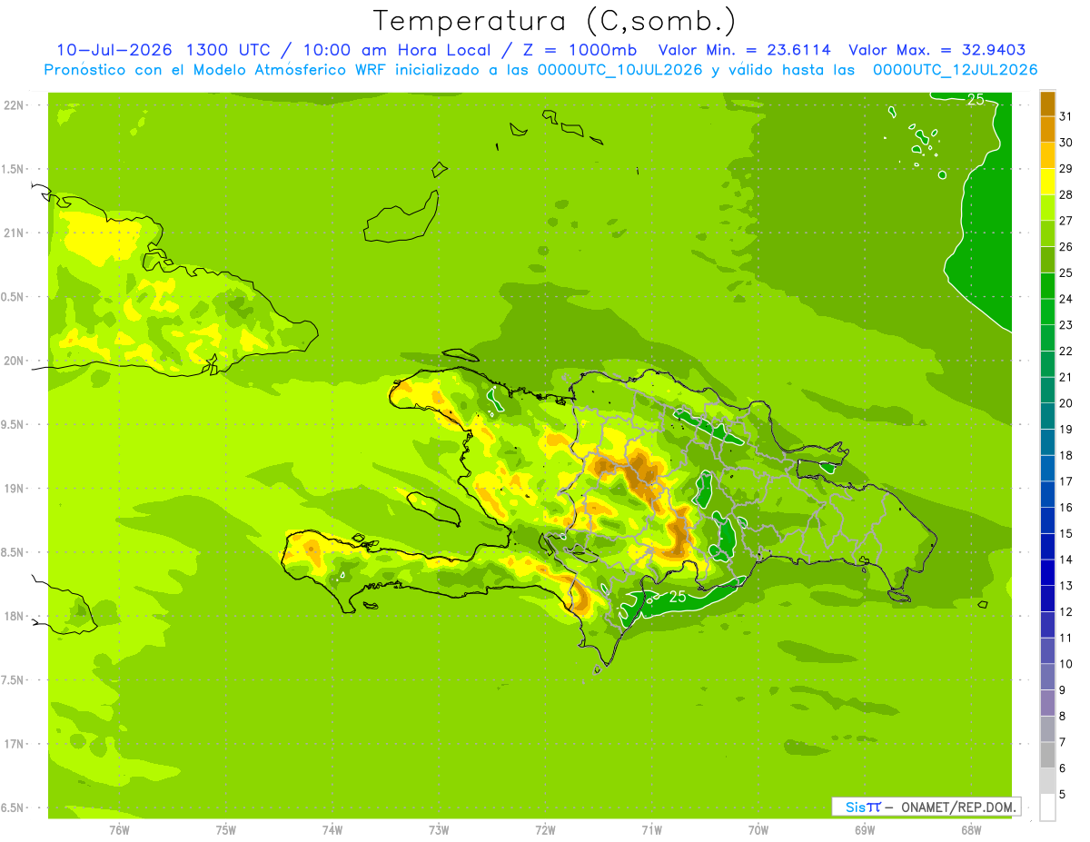
Task: Click the "69W" longitude label
Action: click(x=865, y=829)
